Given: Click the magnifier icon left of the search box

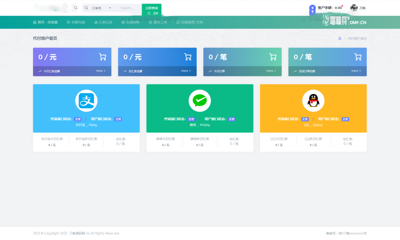Looking at the screenshot, I should point(76,8).
